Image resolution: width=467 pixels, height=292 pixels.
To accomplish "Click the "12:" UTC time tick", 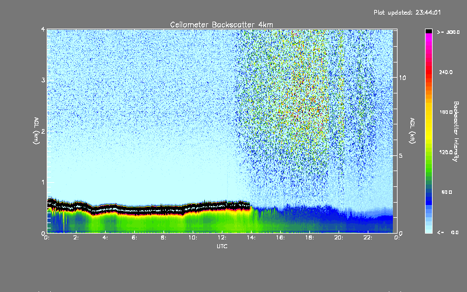I will [222, 238].
